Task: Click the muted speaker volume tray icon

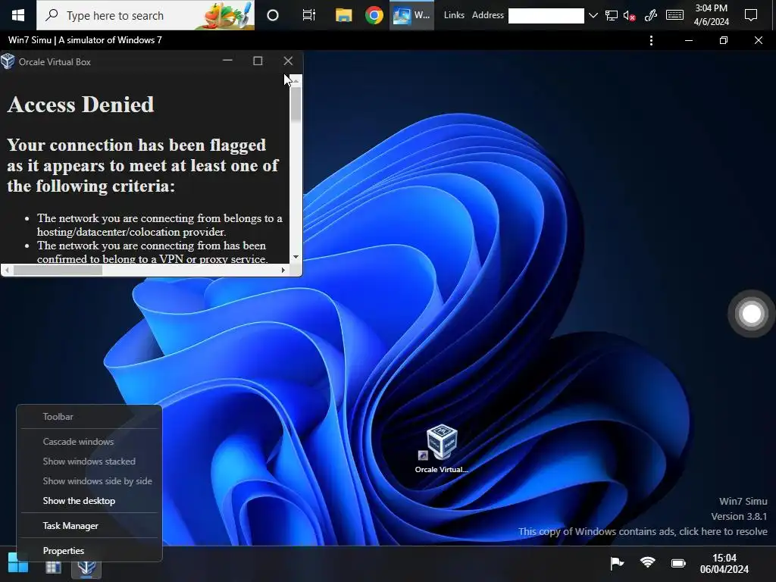Action: tap(630, 15)
